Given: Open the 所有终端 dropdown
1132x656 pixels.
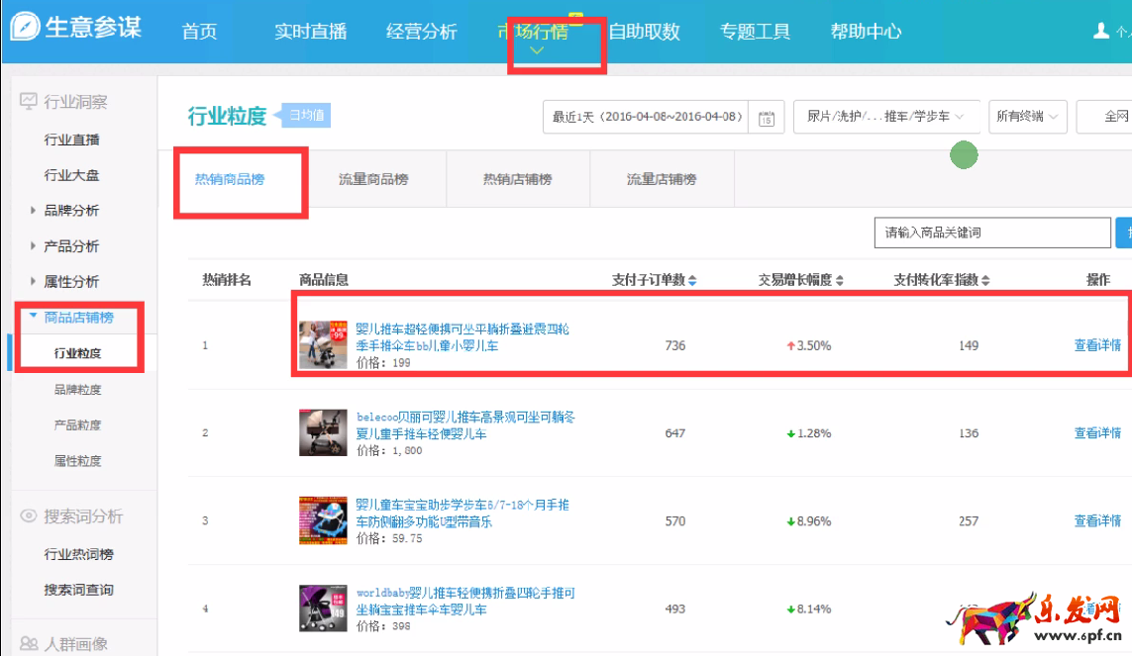Looking at the screenshot, I should [1028, 117].
